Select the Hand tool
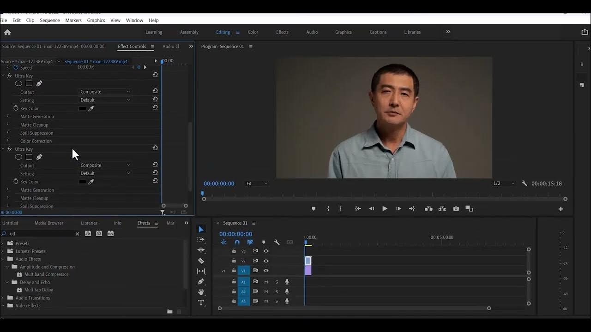The width and height of the screenshot is (591, 332). click(x=201, y=292)
